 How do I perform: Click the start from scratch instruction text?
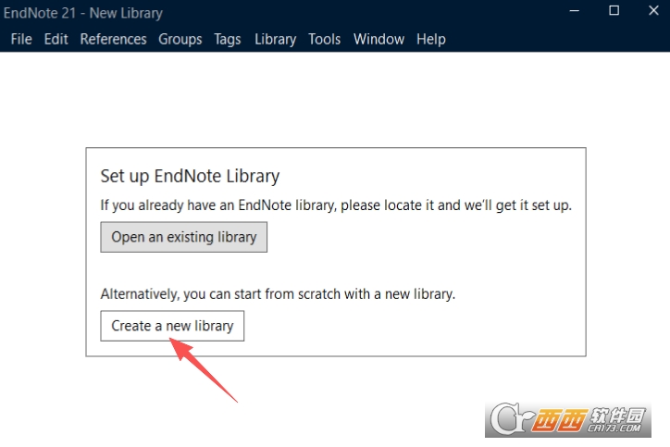tap(278, 294)
